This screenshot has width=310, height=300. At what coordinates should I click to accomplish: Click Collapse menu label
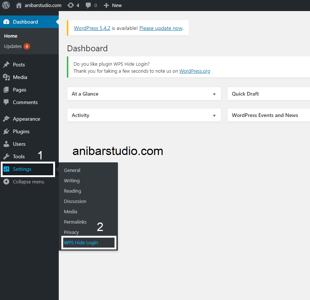pos(28,182)
